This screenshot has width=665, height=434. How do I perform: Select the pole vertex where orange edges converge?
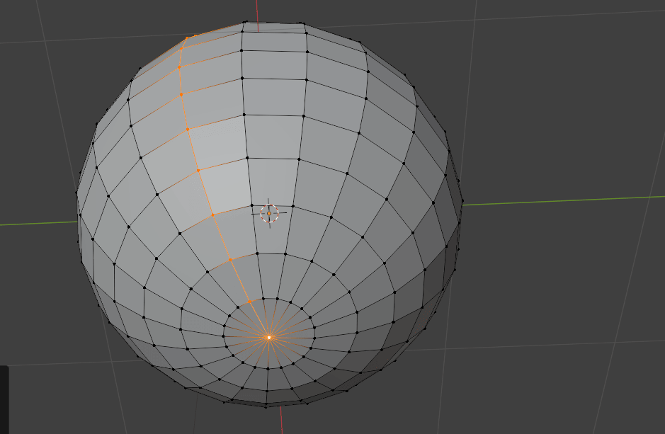pyautogui.click(x=268, y=337)
